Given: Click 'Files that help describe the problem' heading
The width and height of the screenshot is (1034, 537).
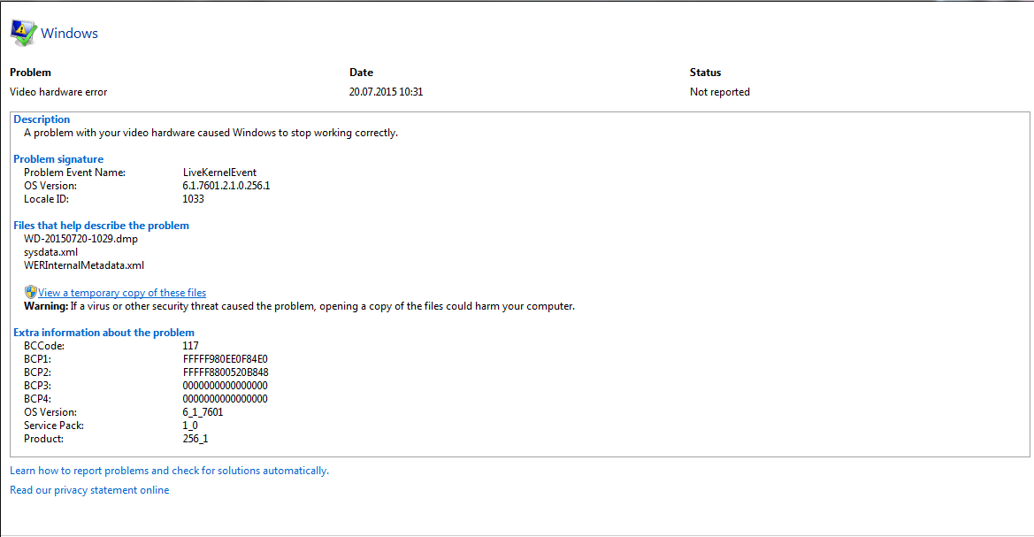Looking at the screenshot, I should [101, 226].
